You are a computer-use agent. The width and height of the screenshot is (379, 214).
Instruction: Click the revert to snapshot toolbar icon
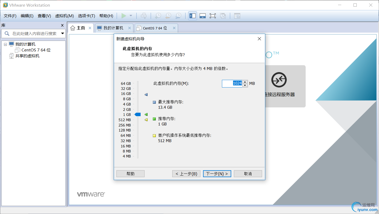click(x=168, y=16)
